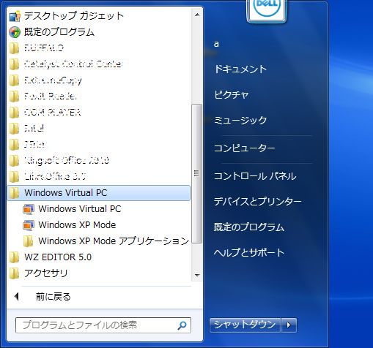Open ドキュメント in the right pane
Viewport: 373px width, 348px height.
point(240,69)
